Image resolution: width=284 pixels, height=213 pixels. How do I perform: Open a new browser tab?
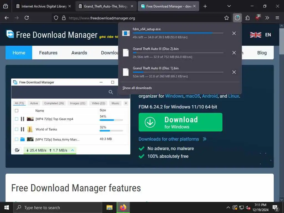coord(205,6)
